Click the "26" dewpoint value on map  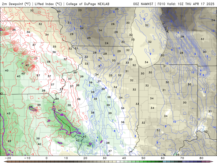tap(113, 24)
